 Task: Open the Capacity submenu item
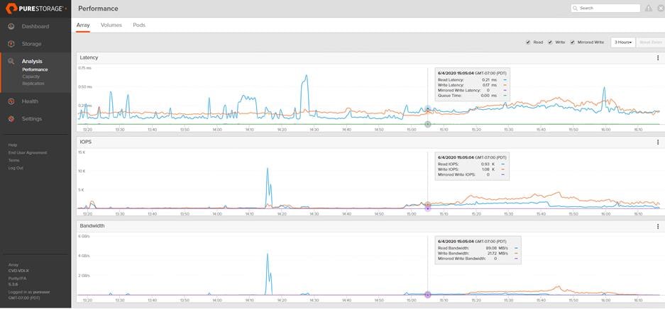coord(31,77)
